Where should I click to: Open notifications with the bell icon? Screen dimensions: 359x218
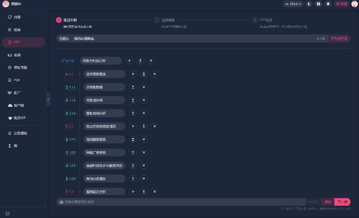[x=328, y=4]
